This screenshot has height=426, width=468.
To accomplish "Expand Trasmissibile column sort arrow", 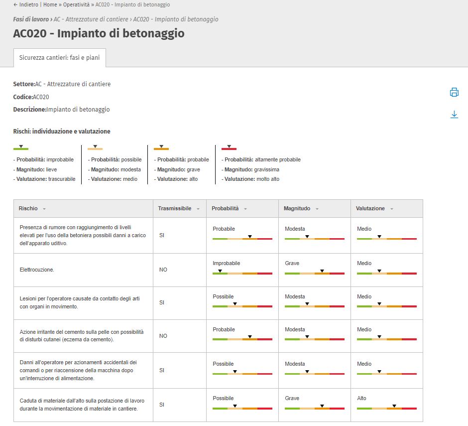I will [198, 209].
